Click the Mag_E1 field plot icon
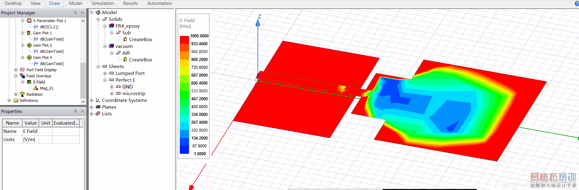 [x=36, y=88]
